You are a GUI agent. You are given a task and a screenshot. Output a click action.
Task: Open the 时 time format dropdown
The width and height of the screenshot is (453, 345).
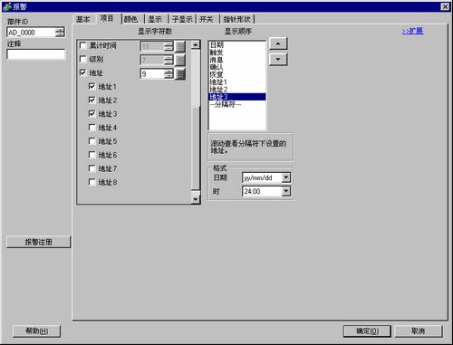[286, 191]
